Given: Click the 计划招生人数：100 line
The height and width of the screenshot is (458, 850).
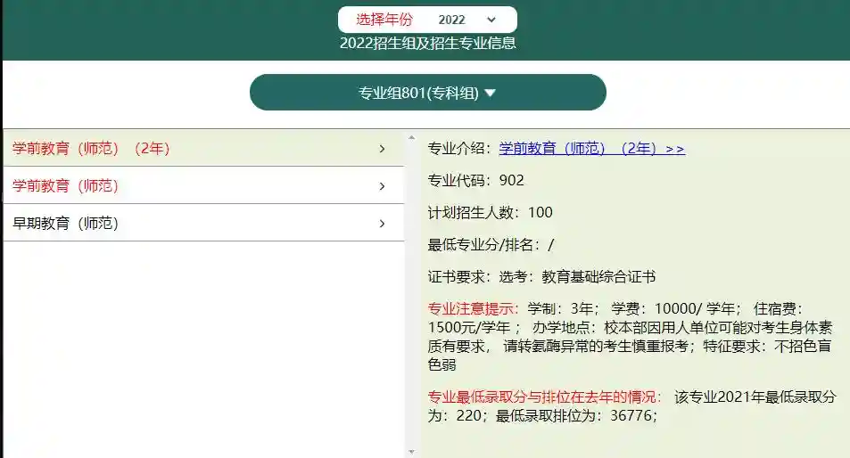Looking at the screenshot, I should tap(491, 212).
